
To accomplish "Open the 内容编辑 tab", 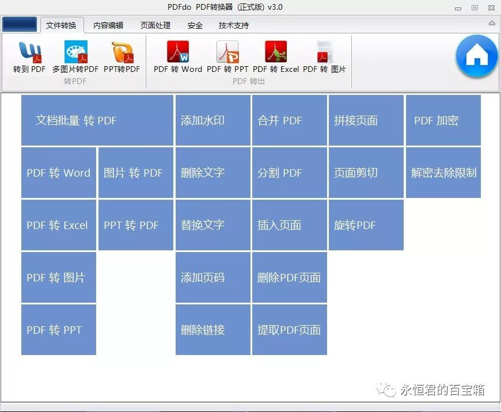I will pos(108,25).
